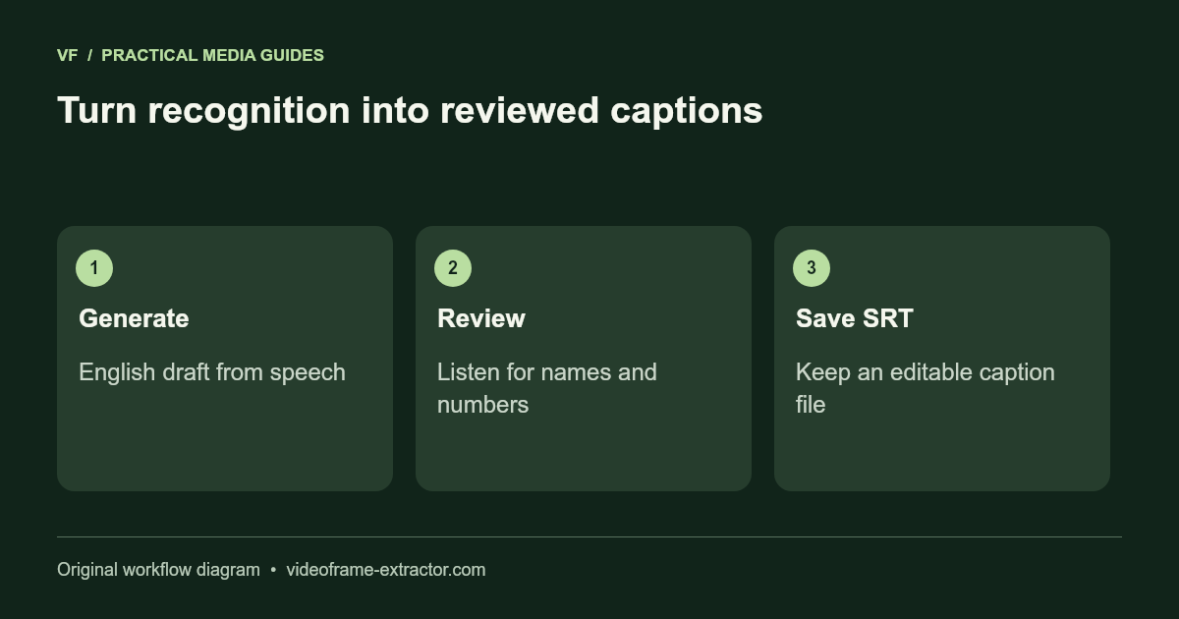The image size is (1179, 619).
Task: Click the step 2 number badge
Action: coord(453,268)
